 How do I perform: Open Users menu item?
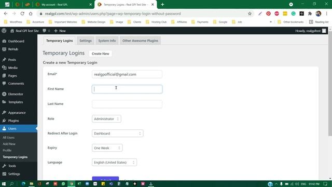point(19,129)
